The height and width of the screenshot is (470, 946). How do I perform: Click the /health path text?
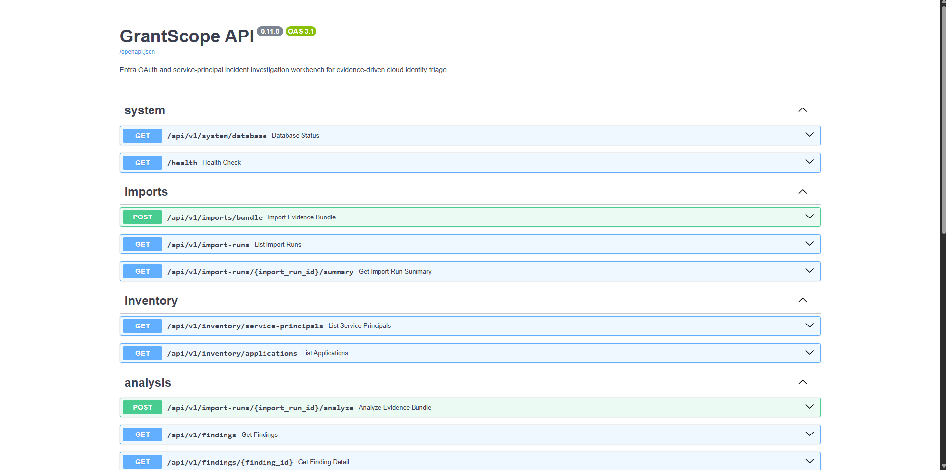(x=182, y=163)
